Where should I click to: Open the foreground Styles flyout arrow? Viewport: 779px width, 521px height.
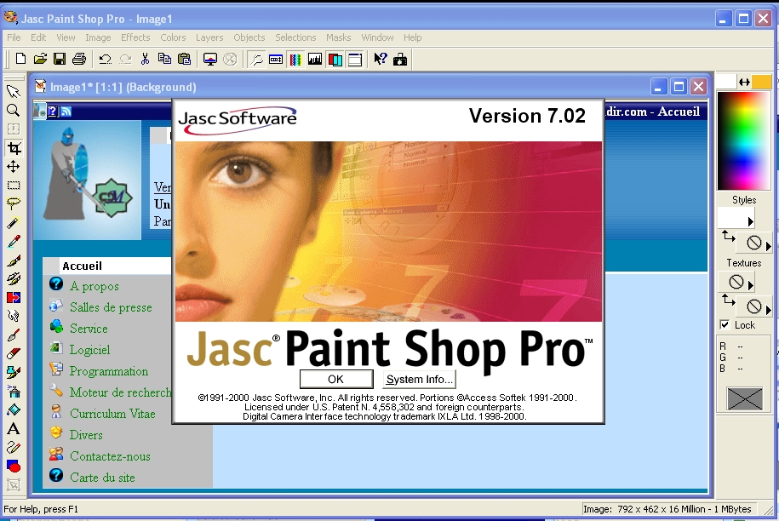click(x=750, y=221)
